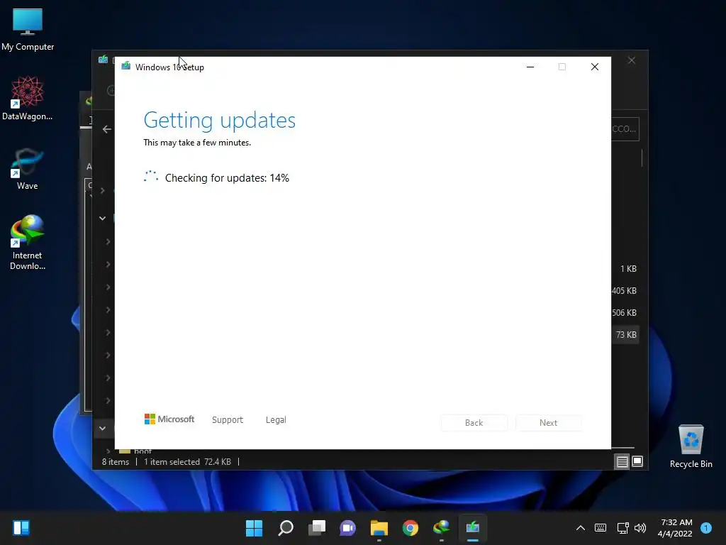This screenshot has width=726, height=545.
Task: Click the Windows 10 Setup title icon
Action: (x=126, y=66)
